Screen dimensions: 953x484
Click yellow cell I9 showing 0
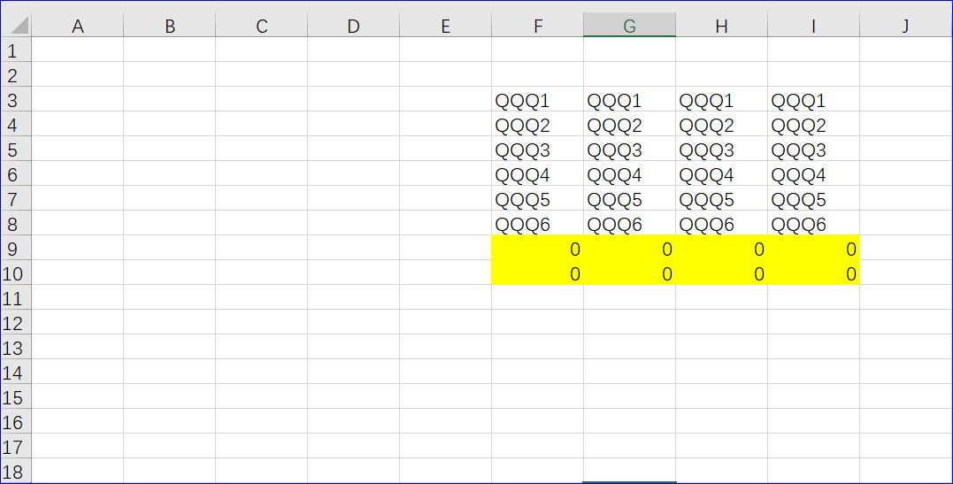[814, 248]
